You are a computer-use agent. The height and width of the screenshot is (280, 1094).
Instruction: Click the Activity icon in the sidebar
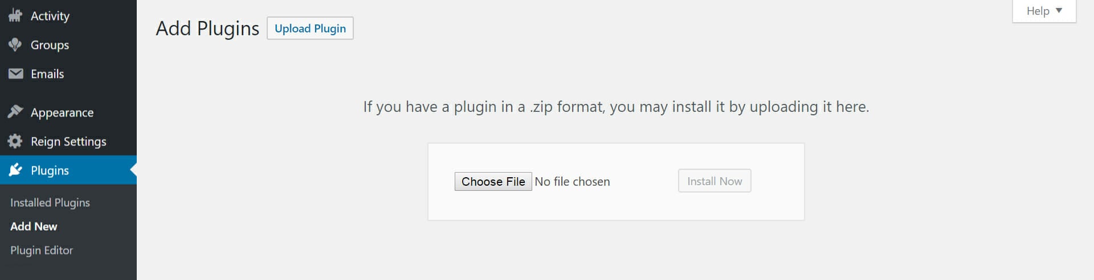pyautogui.click(x=15, y=15)
